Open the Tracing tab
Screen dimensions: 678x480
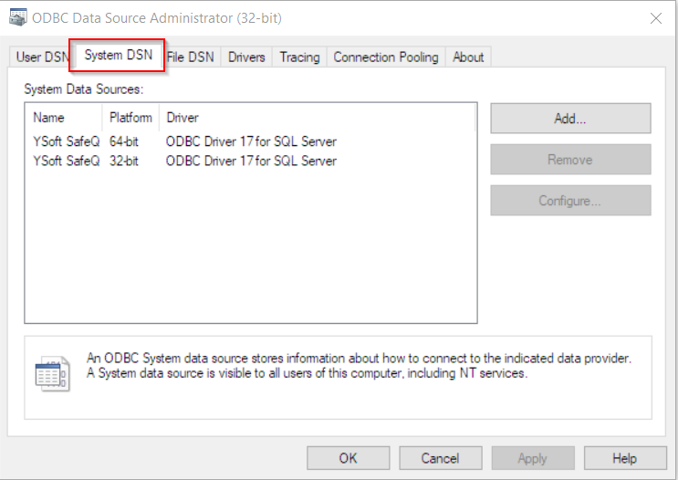pos(299,57)
